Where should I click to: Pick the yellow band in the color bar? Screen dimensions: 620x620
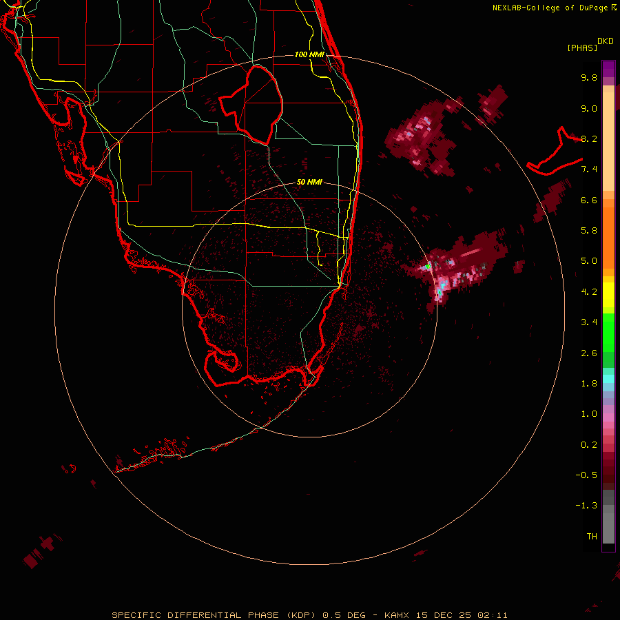point(608,295)
